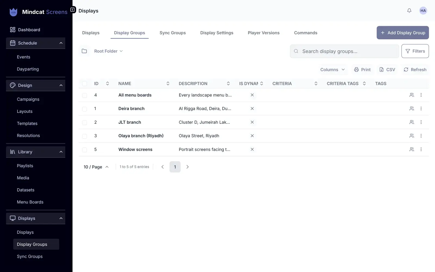Open the more options menu for JLT branch
The image size is (435, 272).
click(421, 122)
